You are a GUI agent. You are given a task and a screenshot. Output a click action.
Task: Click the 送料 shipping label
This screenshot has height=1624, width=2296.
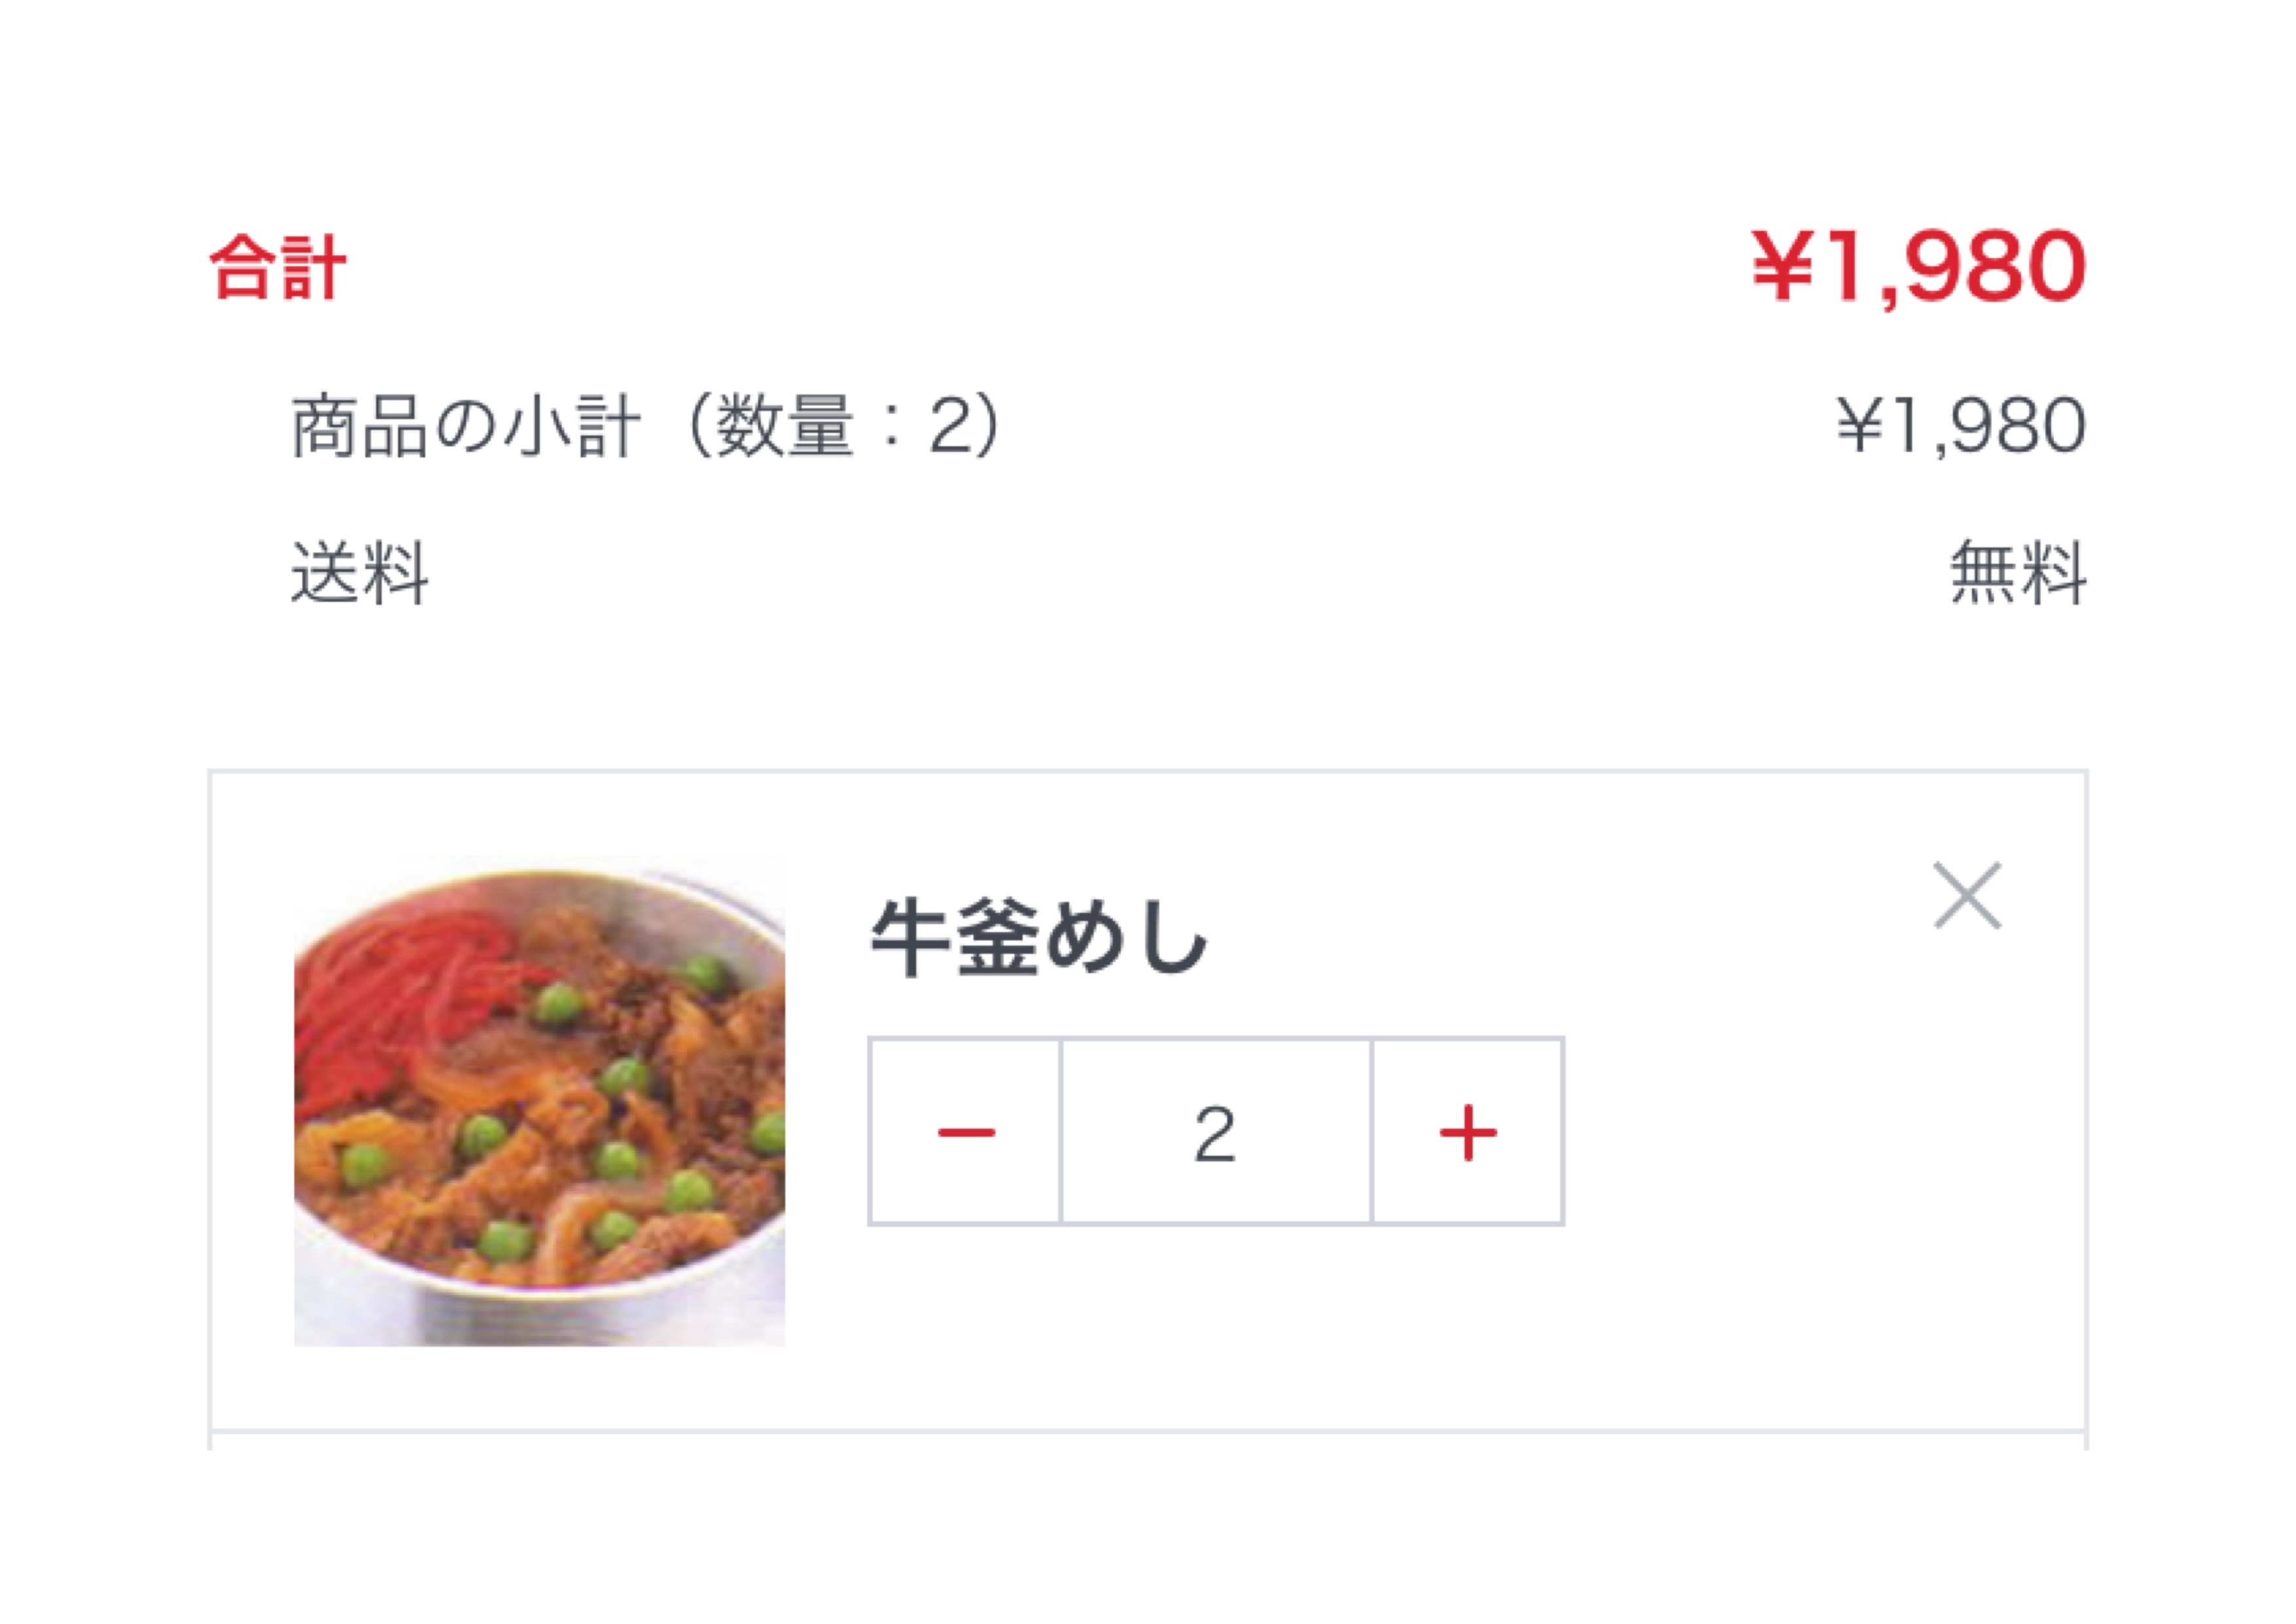click(360, 572)
